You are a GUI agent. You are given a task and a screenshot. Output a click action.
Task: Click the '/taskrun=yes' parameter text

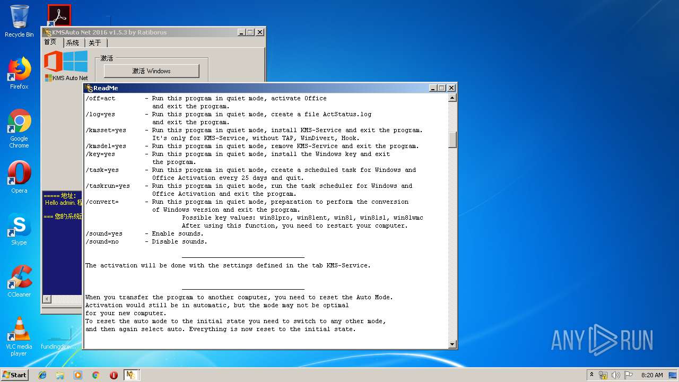click(108, 186)
